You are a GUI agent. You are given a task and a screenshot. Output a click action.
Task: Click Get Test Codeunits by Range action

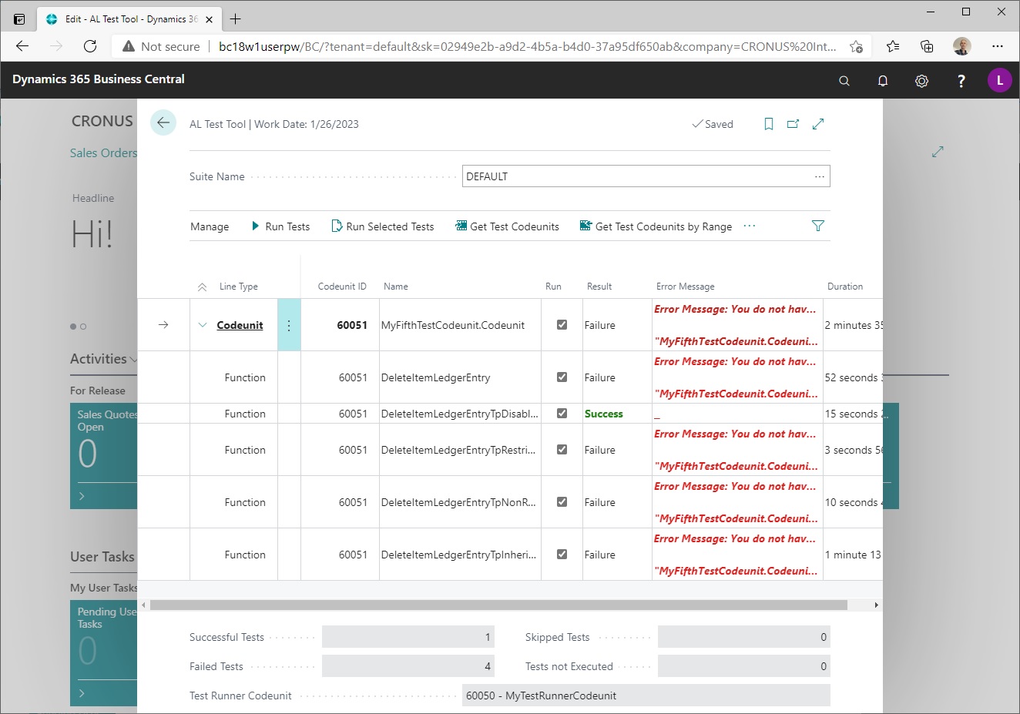(656, 226)
